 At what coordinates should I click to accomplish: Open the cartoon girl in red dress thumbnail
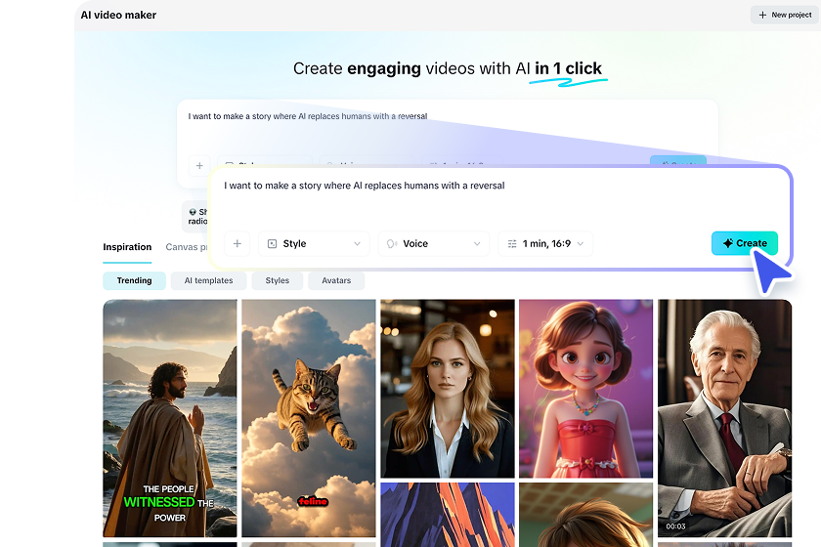pos(585,389)
